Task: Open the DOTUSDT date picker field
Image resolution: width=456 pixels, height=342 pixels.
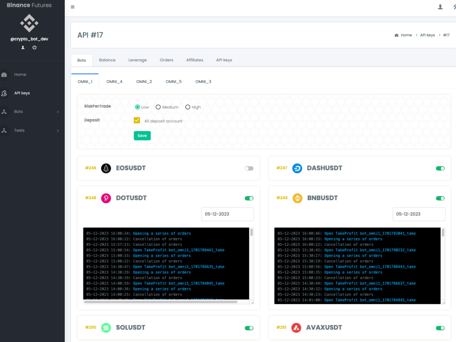Action: coord(227,214)
